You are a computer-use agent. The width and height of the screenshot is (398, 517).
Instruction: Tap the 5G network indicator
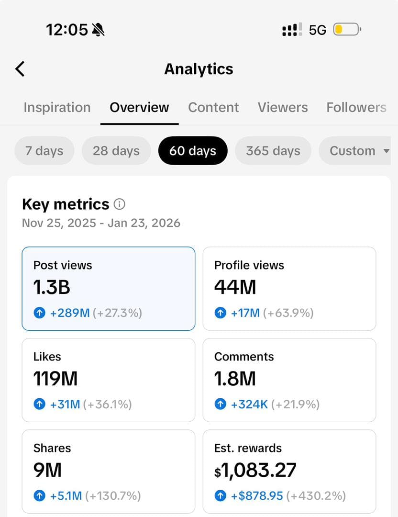coord(318,30)
